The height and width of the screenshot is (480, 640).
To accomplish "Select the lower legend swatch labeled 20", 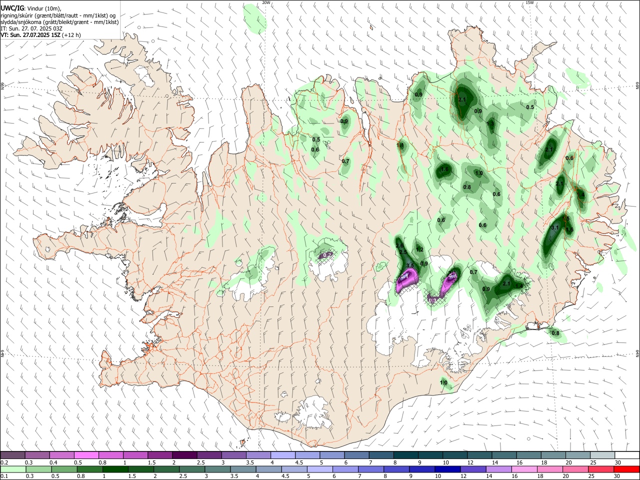I will tap(576, 469).
